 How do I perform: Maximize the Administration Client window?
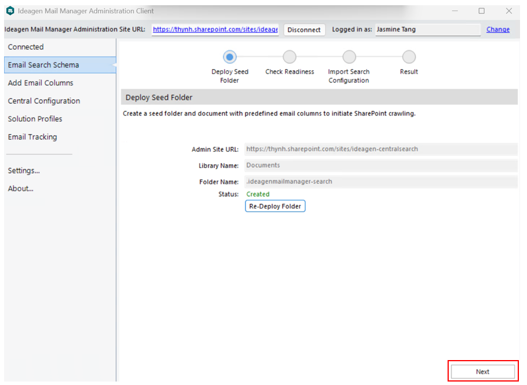[x=482, y=11]
